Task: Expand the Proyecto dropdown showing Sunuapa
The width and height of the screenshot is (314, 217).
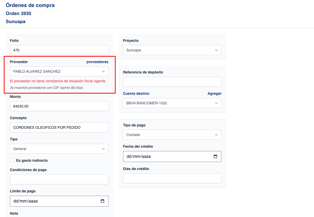Action: tap(172, 50)
